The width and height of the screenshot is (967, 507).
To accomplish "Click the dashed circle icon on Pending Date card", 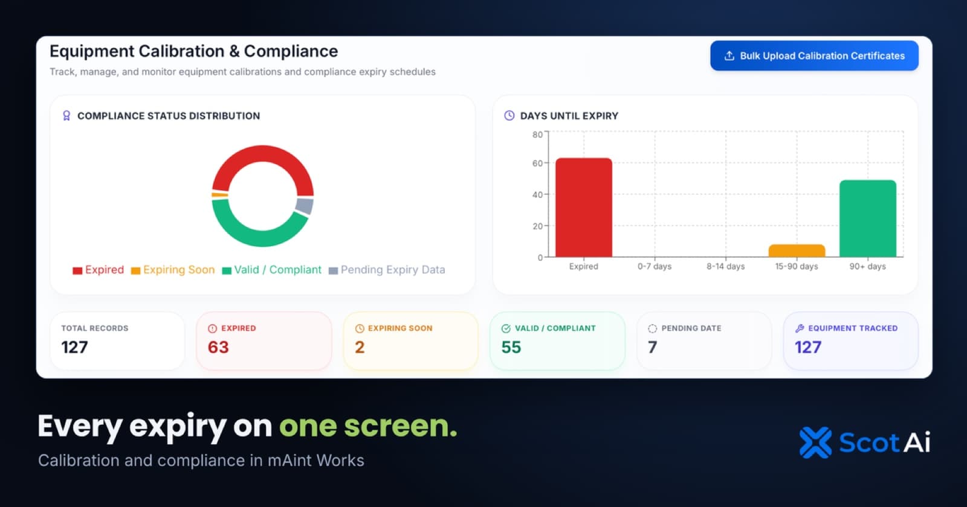I will [652, 328].
